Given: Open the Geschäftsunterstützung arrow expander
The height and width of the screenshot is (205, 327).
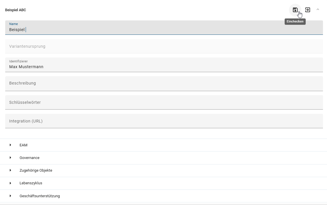Looking at the screenshot, I should click(x=10, y=196).
